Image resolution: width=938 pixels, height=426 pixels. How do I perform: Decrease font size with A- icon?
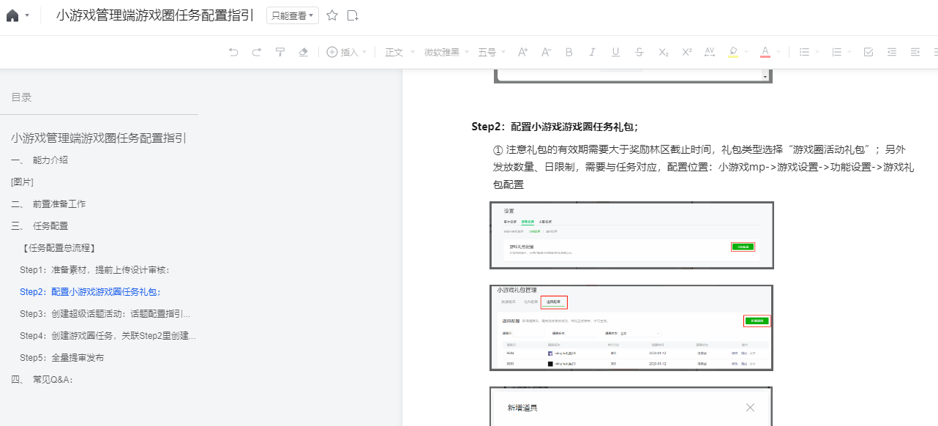pyautogui.click(x=546, y=52)
